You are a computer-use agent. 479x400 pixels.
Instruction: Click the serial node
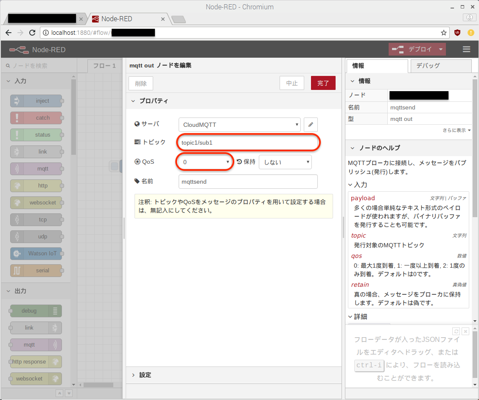36,271
